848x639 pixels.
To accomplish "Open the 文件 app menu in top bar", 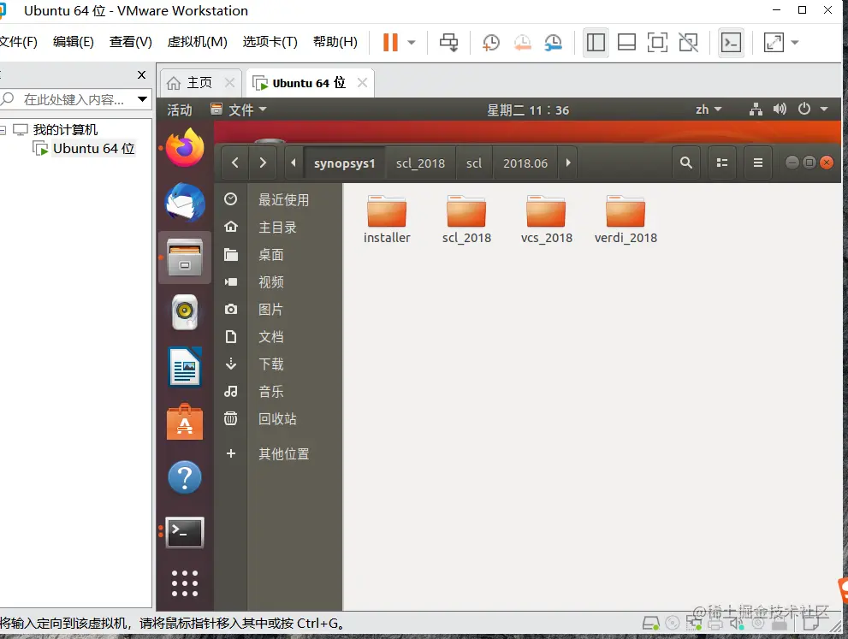I will (239, 109).
